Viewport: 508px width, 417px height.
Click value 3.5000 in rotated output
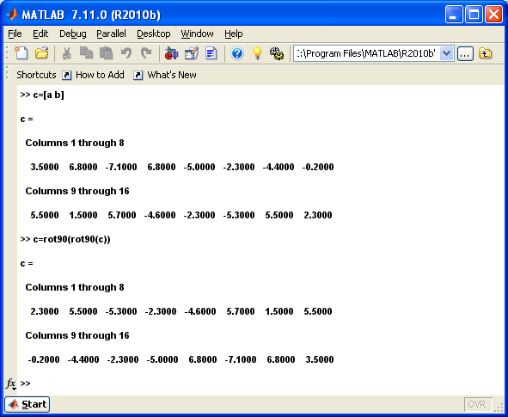(x=320, y=359)
